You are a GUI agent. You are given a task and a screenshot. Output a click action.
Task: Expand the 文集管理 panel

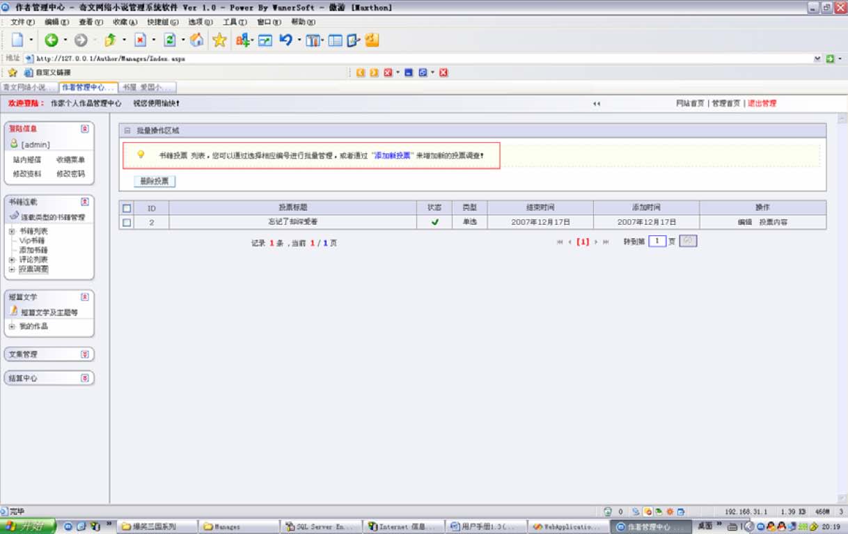point(85,354)
